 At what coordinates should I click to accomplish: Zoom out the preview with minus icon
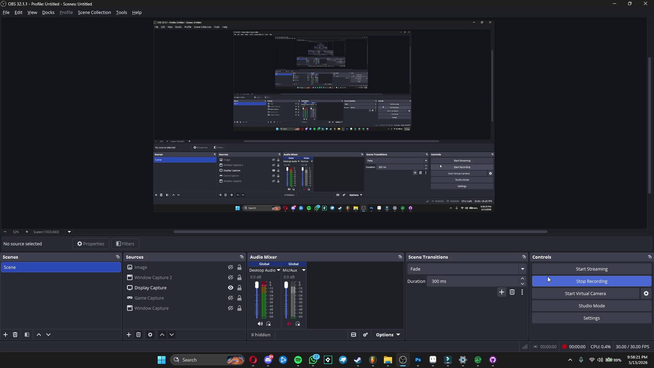[x=5, y=232]
